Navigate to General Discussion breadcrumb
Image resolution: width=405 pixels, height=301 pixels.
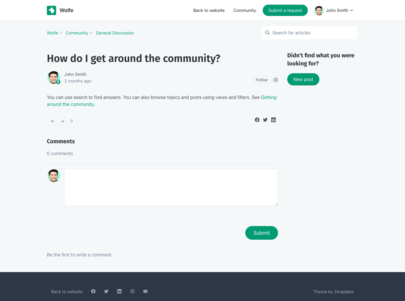click(x=115, y=33)
